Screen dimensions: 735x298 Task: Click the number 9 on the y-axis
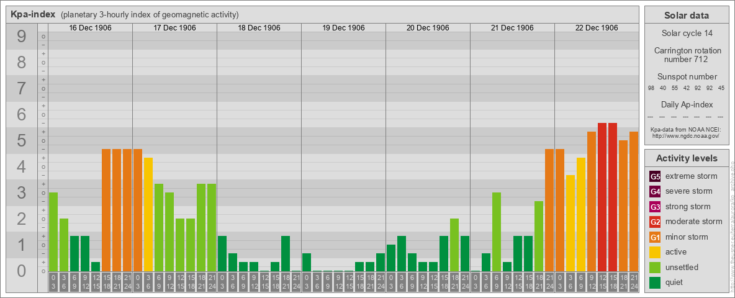22,37
